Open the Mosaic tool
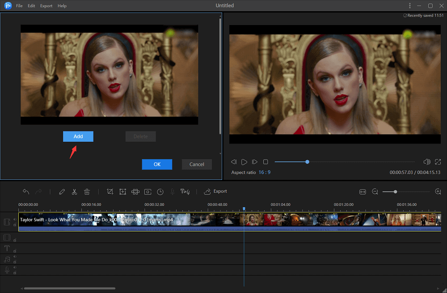Image resolution: width=447 pixels, height=293 pixels. (135, 192)
